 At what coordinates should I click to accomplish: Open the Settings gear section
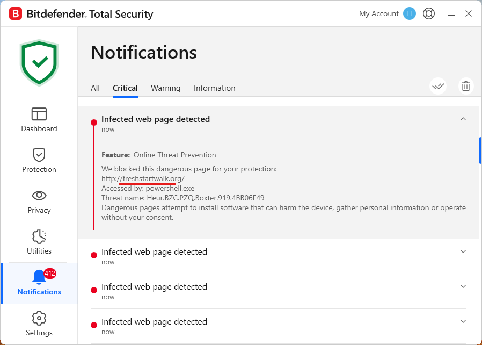coord(39,324)
